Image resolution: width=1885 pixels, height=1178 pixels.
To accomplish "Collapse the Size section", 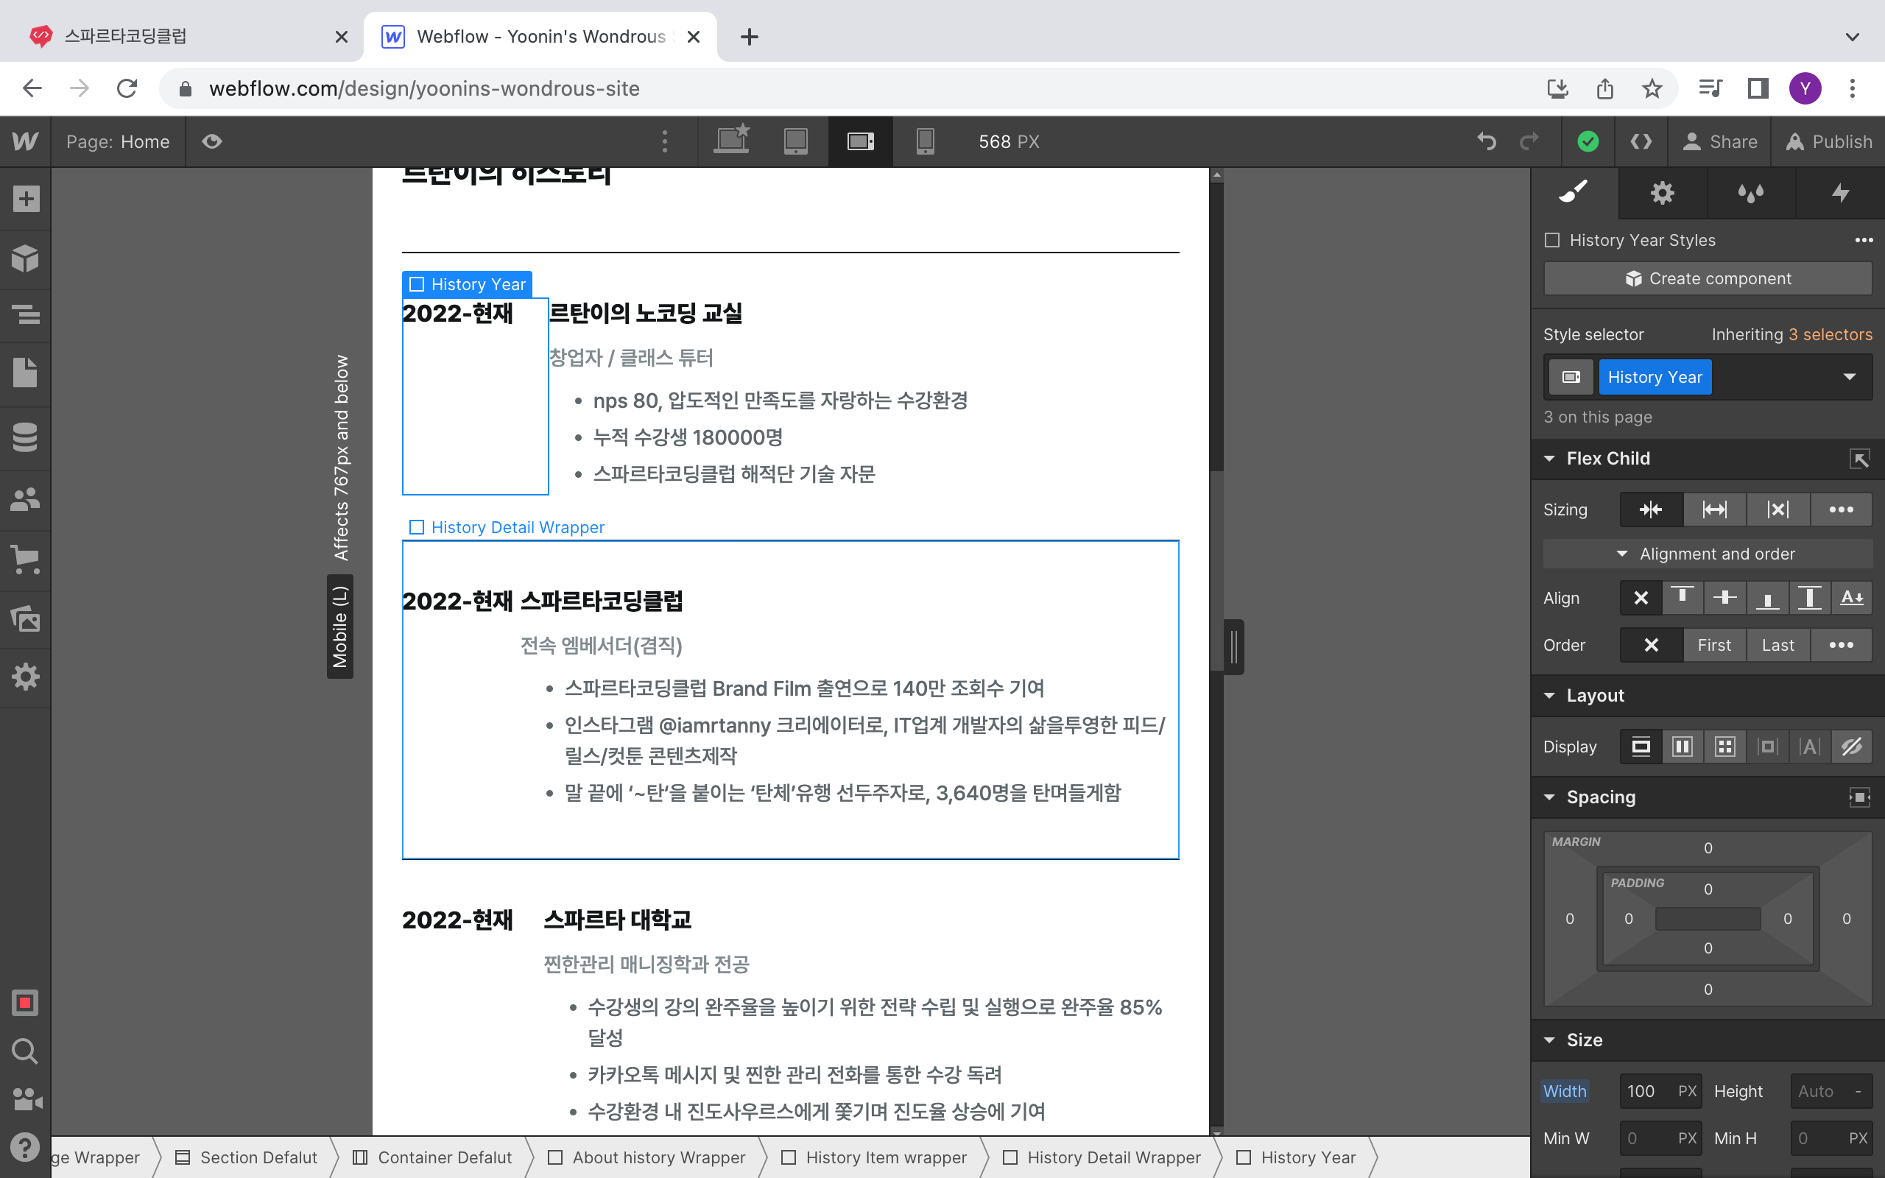I will click(1549, 1040).
